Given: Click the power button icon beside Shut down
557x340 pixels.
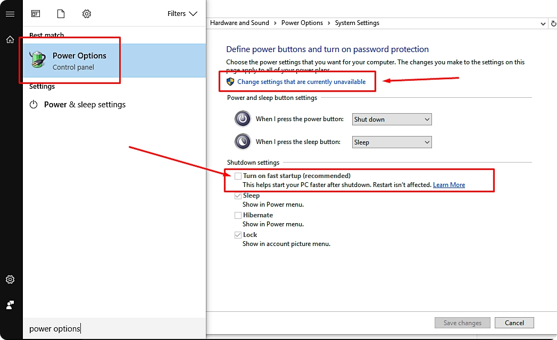Looking at the screenshot, I should point(243,118).
